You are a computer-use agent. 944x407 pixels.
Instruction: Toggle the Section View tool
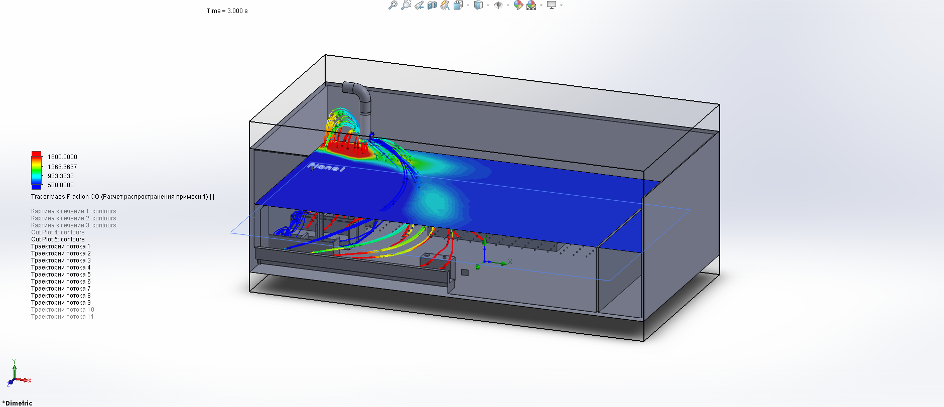[432, 5]
